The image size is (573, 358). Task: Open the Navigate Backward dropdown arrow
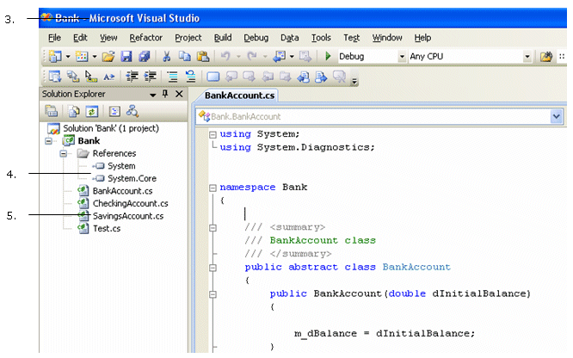(x=292, y=57)
